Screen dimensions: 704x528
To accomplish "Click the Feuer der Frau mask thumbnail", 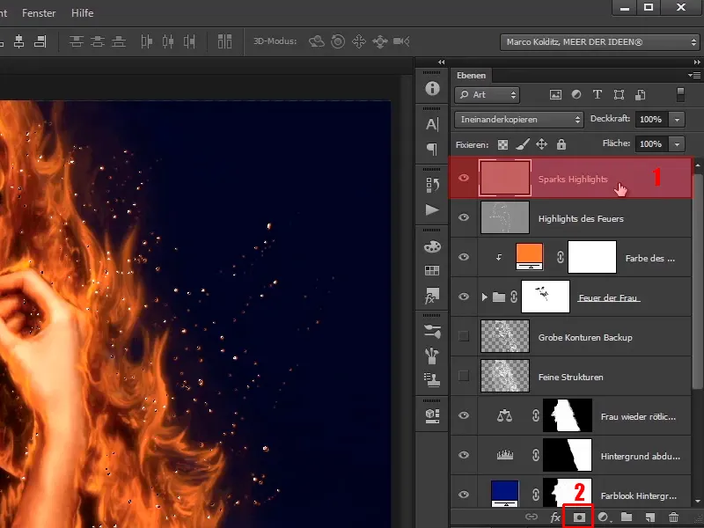I will tap(546, 297).
